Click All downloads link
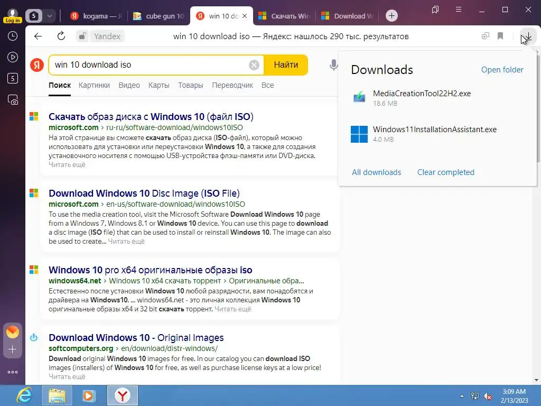The width and height of the screenshot is (541, 406). [x=376, y=172]
